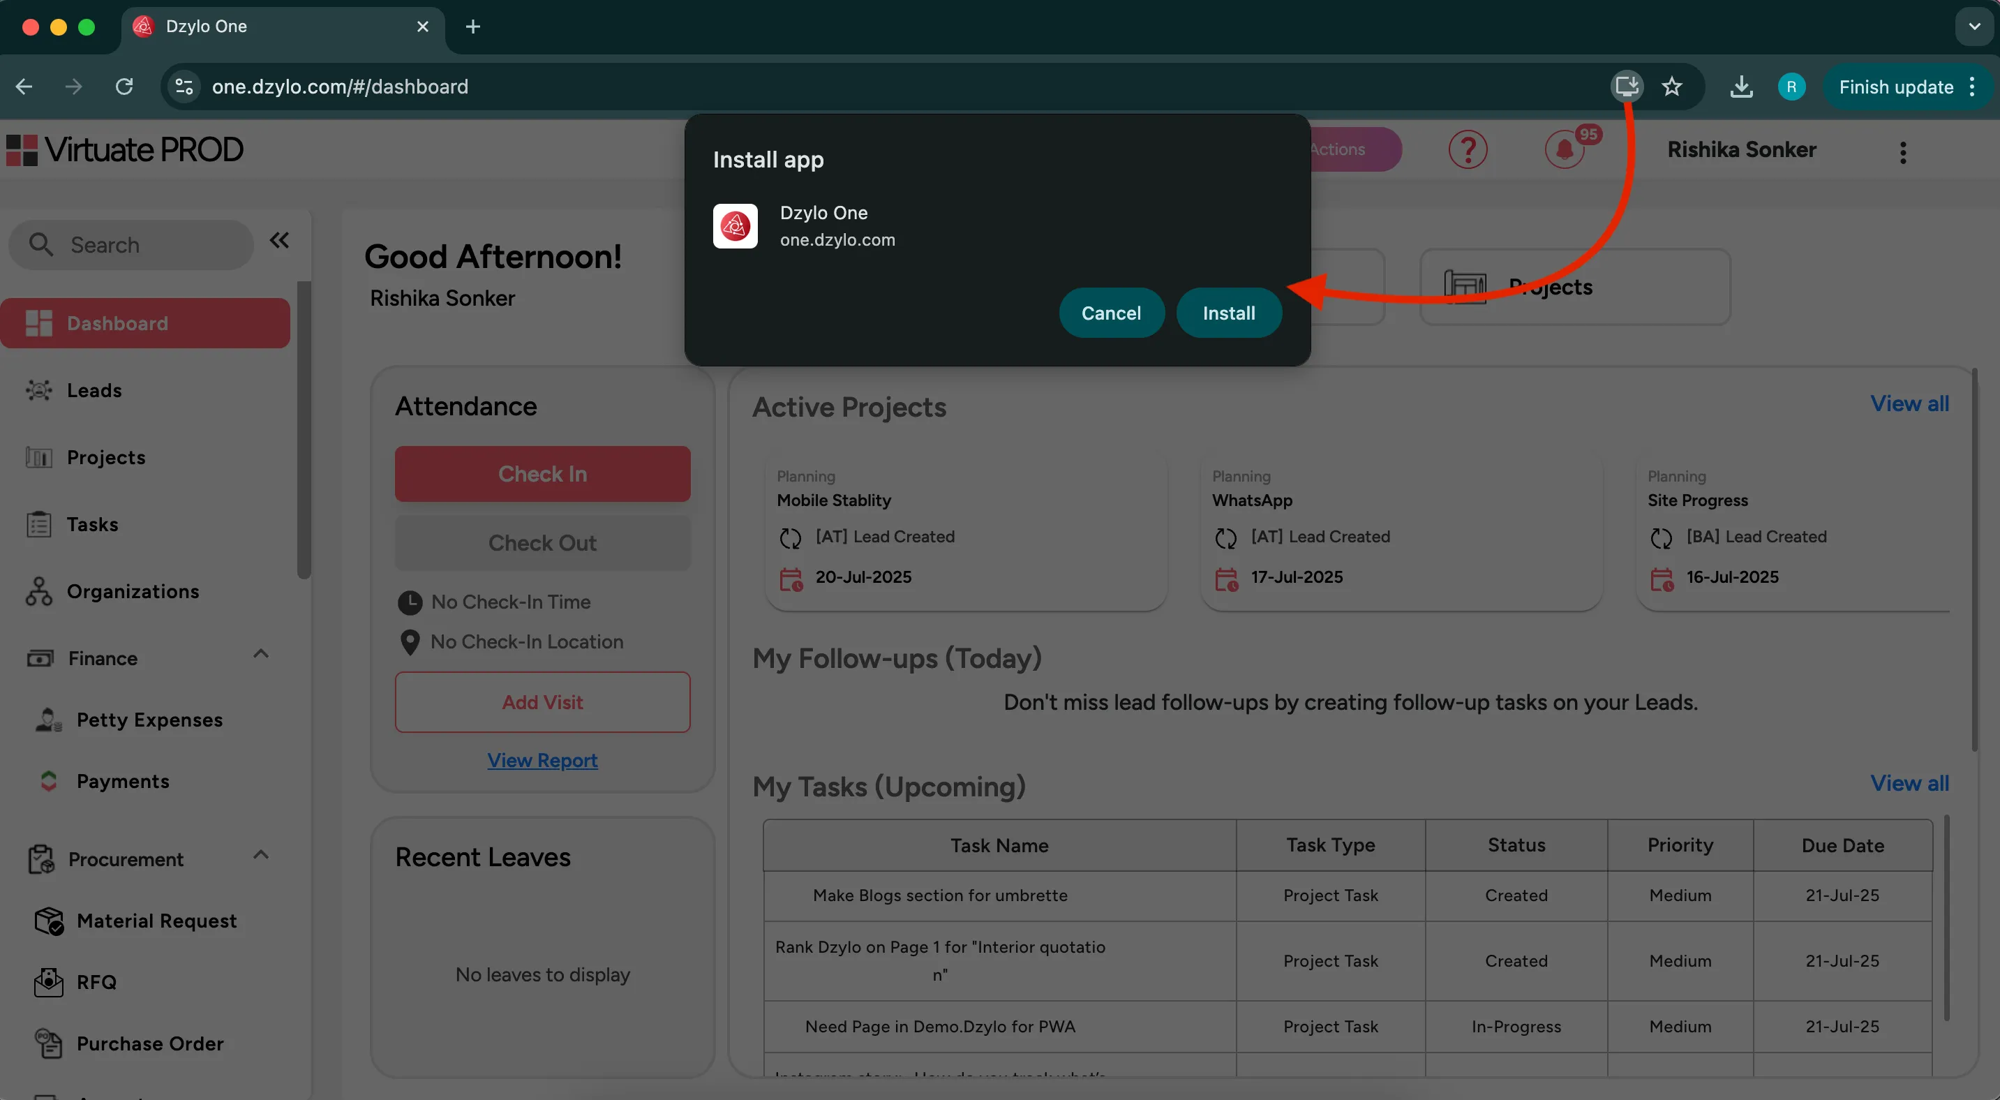This screenshot has width=2000, height=1100.
Task: Reload the page
Action: pyautogui.click(x=124, y=86)
